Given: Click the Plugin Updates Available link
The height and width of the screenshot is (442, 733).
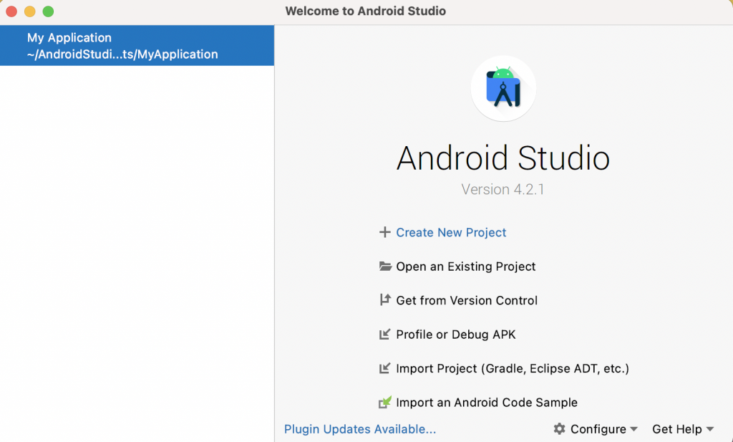Looking at the screenshot, I should coord(359,428).
